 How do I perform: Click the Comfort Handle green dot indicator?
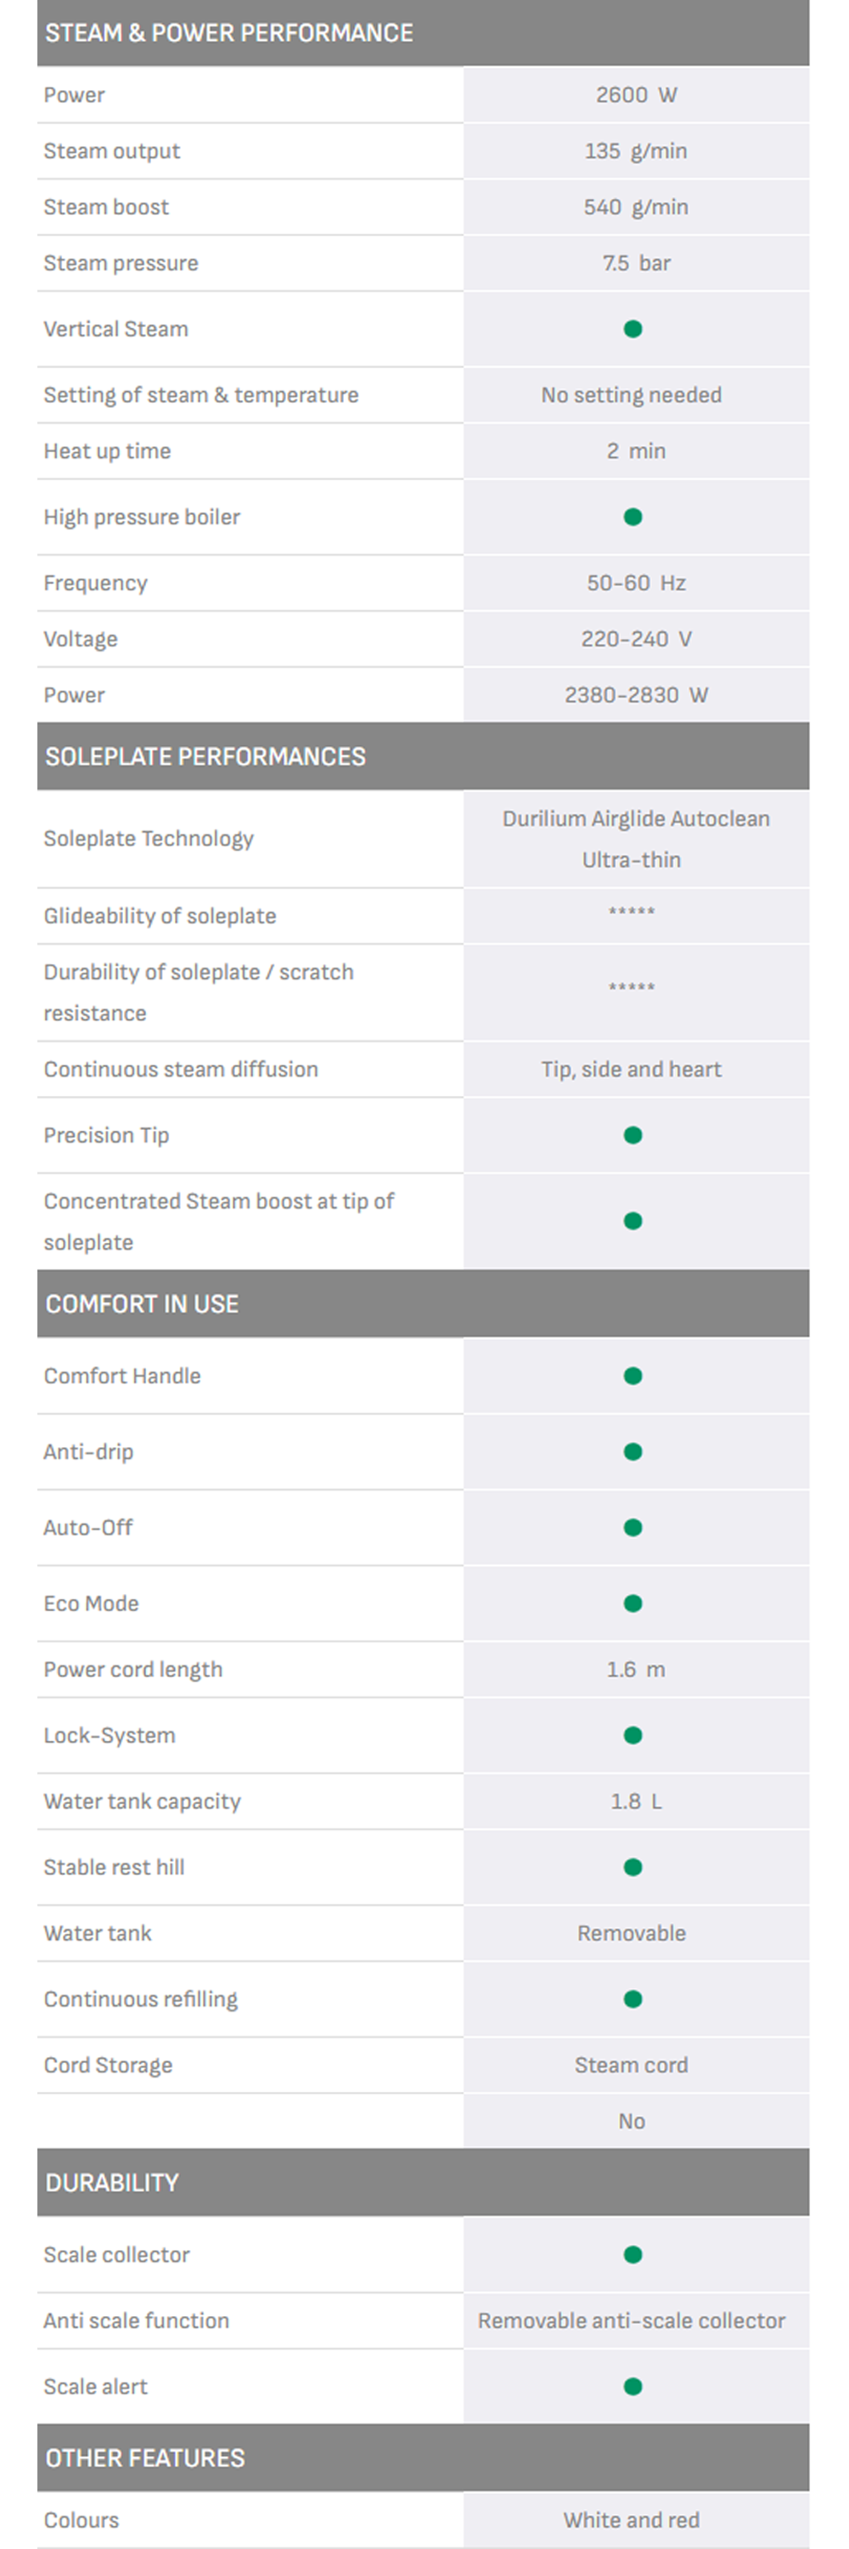click(633, 1376)
